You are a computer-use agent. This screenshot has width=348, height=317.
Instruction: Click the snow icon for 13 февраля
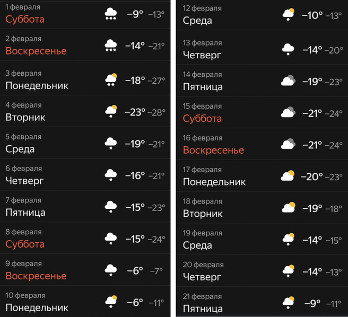[x=288, y=50]
